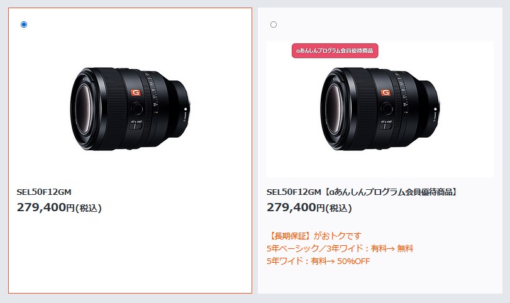Click the round focus hold button on left lens
Screen dimensions: 510x303
pos(137,109)
